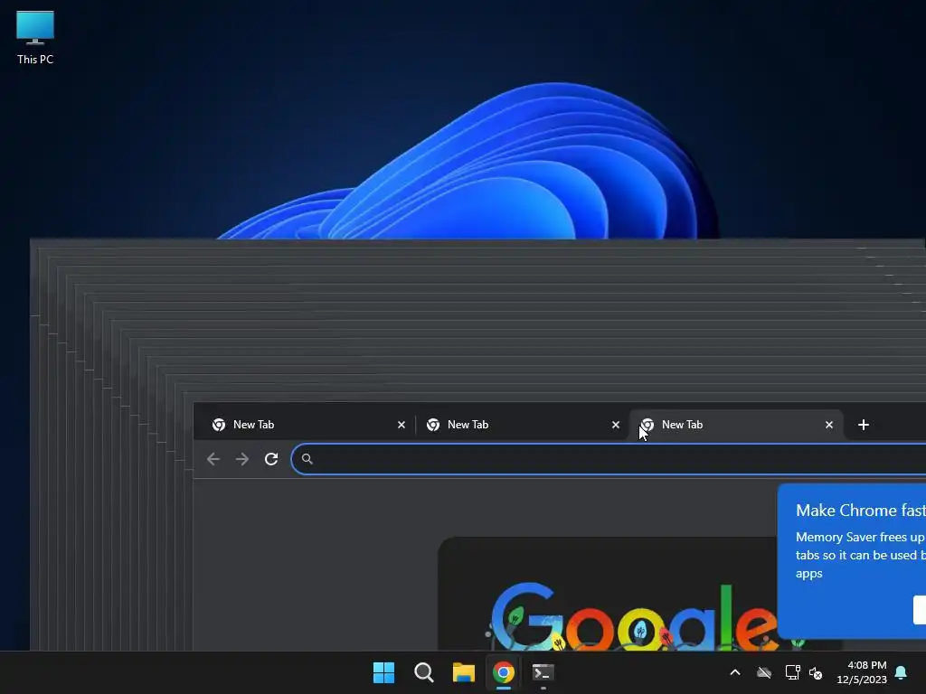This screenshot has width=926, height=694.
Task: Open Windows Search from the taskbar
Action: (424, 672)
